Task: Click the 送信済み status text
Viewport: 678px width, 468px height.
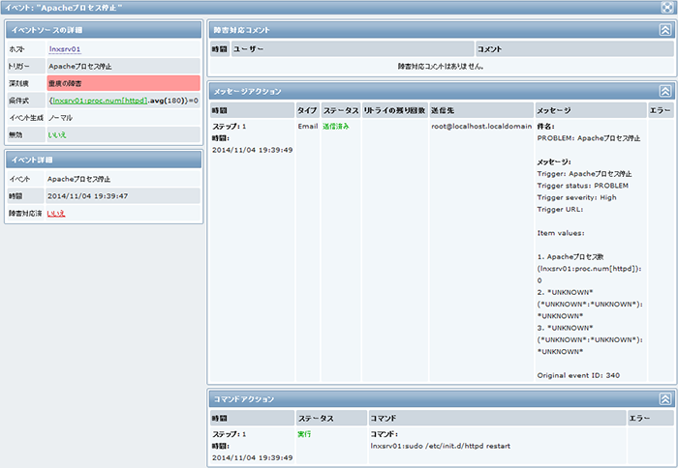Action: [x=335, y=126]
